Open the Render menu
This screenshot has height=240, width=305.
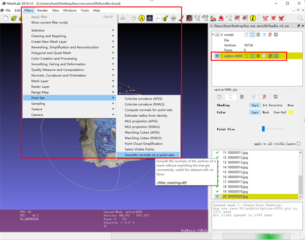pyautogui.click(x=43, y=10)
